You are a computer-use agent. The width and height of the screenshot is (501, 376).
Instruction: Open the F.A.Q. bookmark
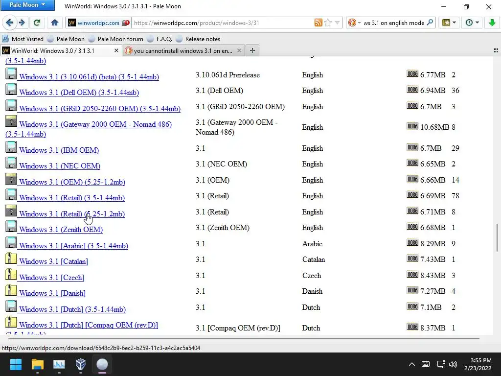point(159,39)
